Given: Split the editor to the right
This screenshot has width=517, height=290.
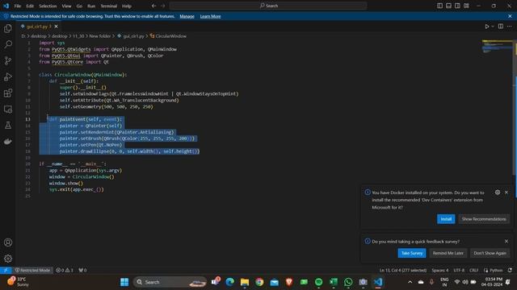Looking at the screenshot, I should pyautogui.click(x=501, y=27).
